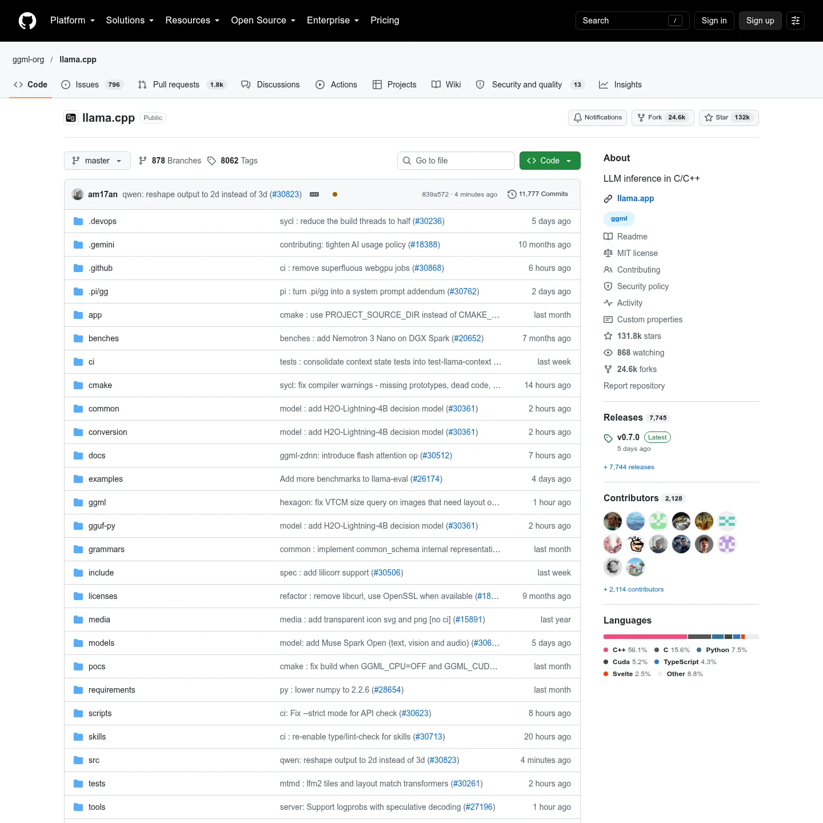This screenshot has width=823, height=823.
Task: Star the llama.cpp repository
Action: [729, 118]
